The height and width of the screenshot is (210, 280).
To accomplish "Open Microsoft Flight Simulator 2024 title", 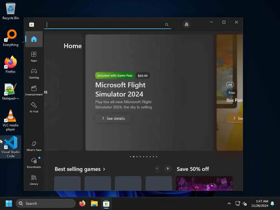I will (x=120, y=89).
